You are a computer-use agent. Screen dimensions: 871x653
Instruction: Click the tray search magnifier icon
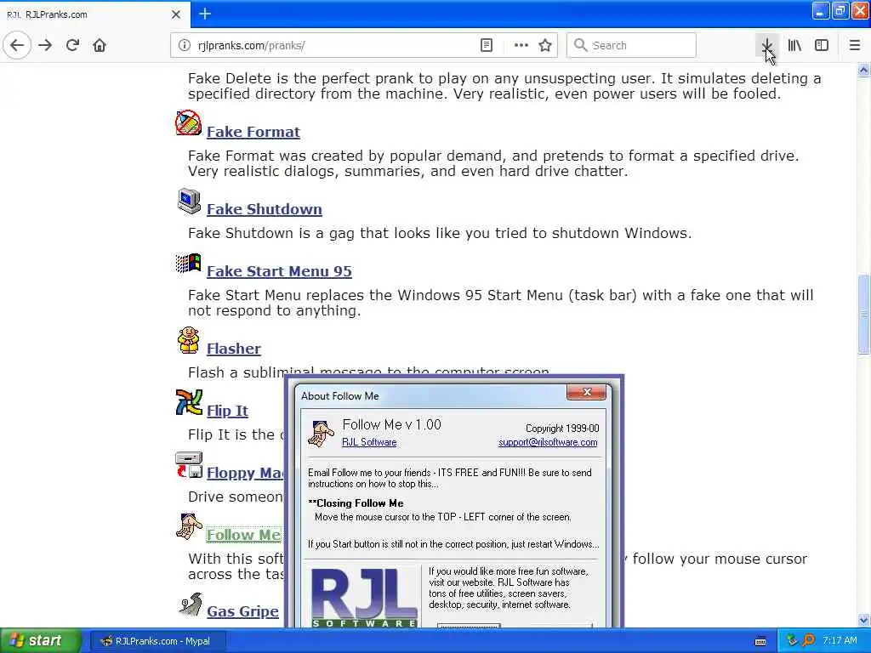tap(808, 641)
